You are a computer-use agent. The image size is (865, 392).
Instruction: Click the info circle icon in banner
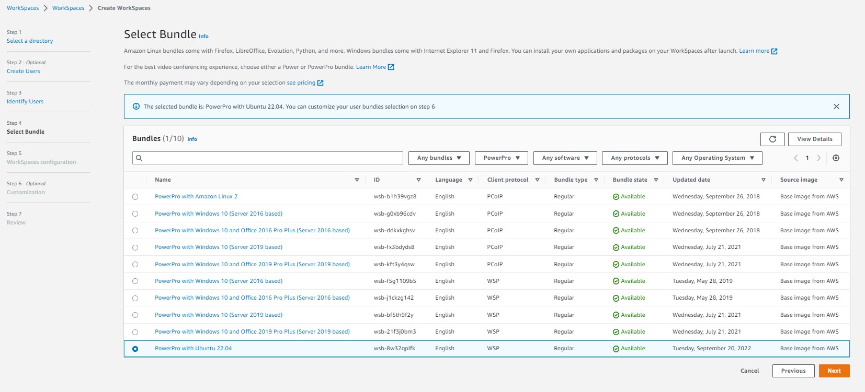click(136, 106)
